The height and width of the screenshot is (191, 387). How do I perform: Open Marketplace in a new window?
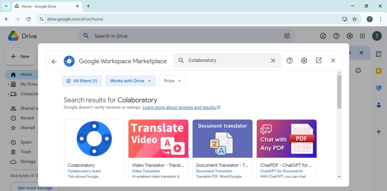point(319,61)
